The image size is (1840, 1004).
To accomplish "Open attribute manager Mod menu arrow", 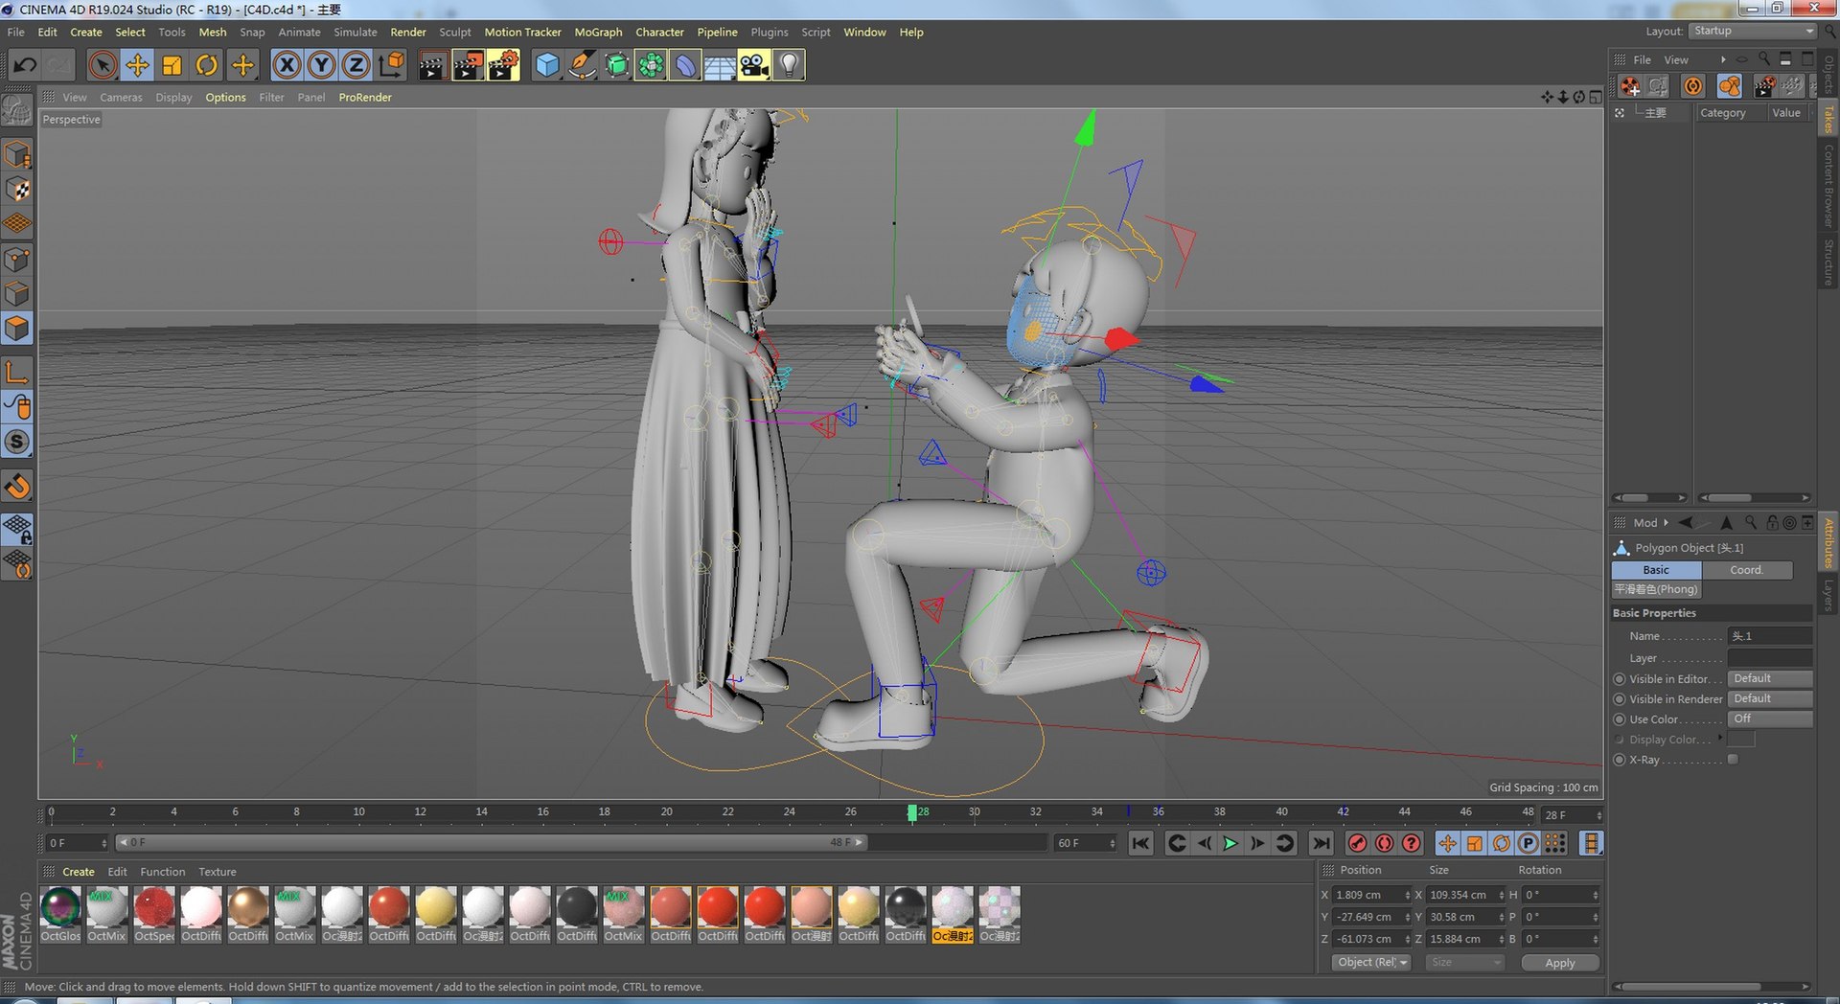I will [x=1666, y=522].
